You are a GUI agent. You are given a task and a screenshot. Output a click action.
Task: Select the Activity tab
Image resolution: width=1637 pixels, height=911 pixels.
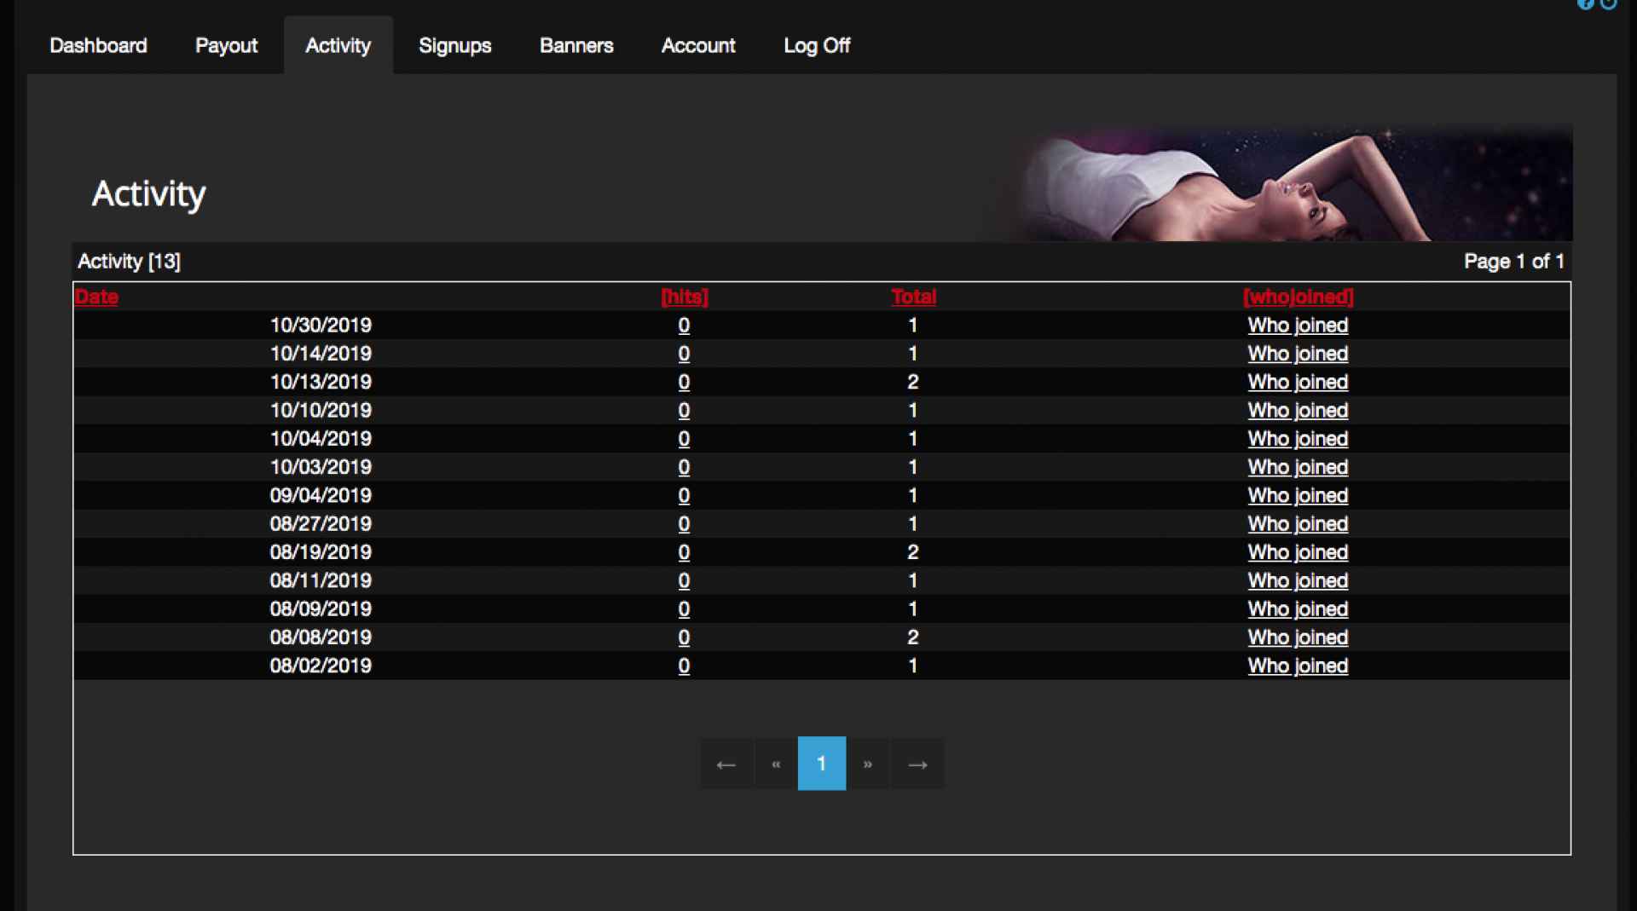click(x=338, y=45)
